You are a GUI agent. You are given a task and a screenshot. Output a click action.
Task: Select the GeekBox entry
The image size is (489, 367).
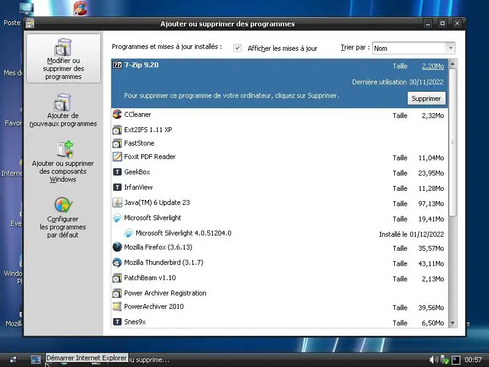280,172
